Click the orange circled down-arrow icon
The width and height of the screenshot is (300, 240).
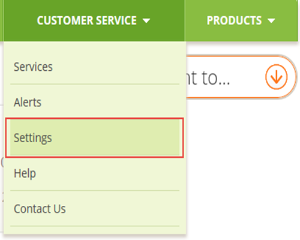pyautogui.click(x=277, y=77)
